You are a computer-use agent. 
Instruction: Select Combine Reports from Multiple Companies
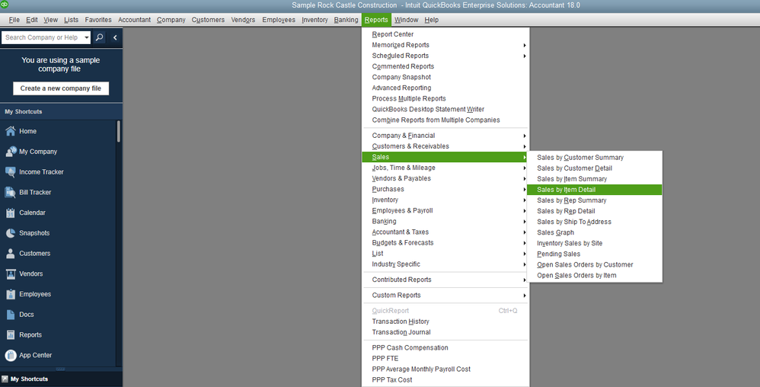pyautogui.click(x=445, y=120)
